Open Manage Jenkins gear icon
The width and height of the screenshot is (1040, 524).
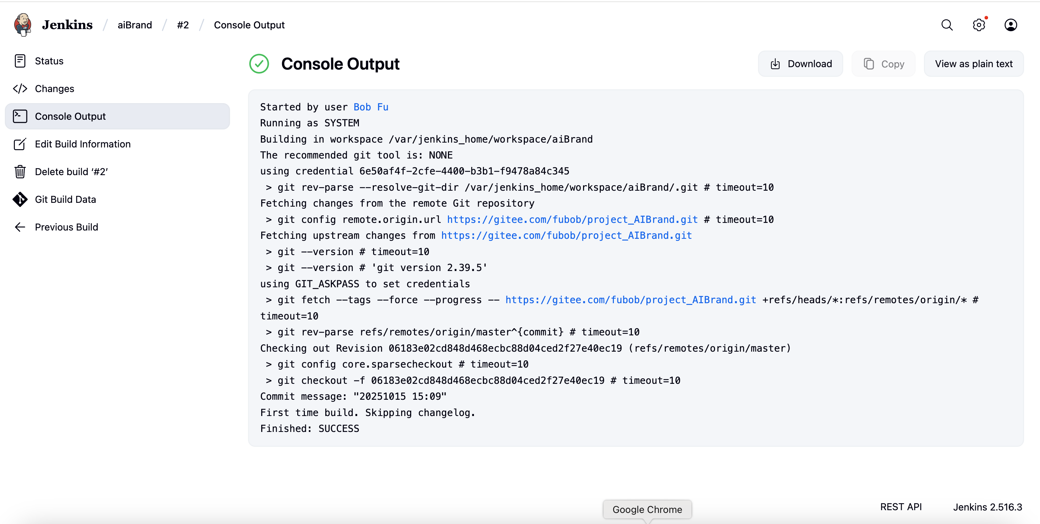point(979,25)
